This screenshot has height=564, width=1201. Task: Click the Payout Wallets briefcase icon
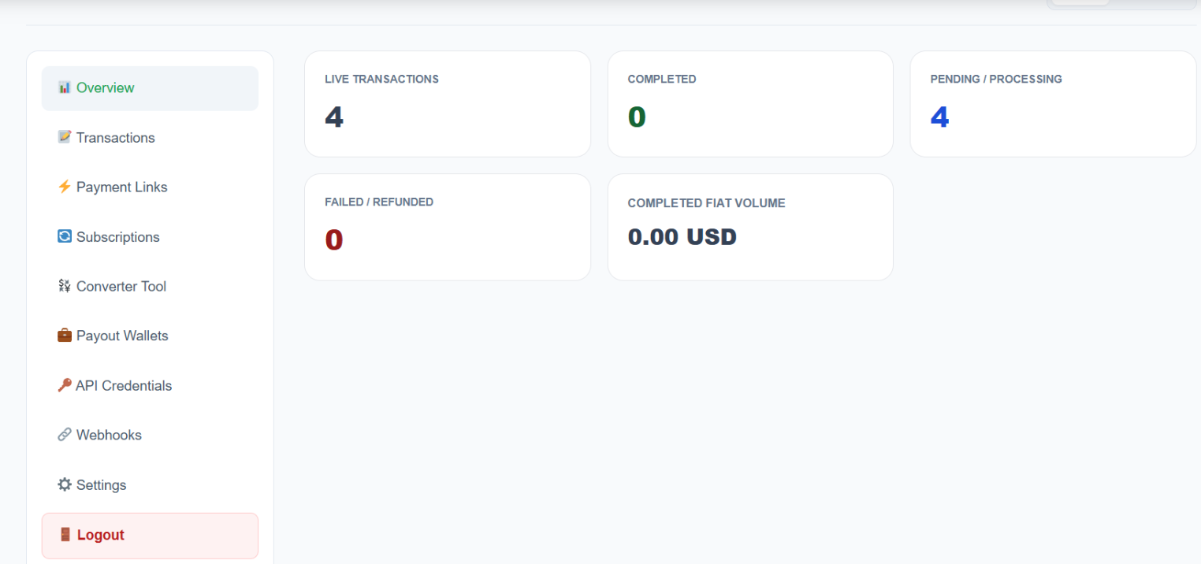click(65, 336)
